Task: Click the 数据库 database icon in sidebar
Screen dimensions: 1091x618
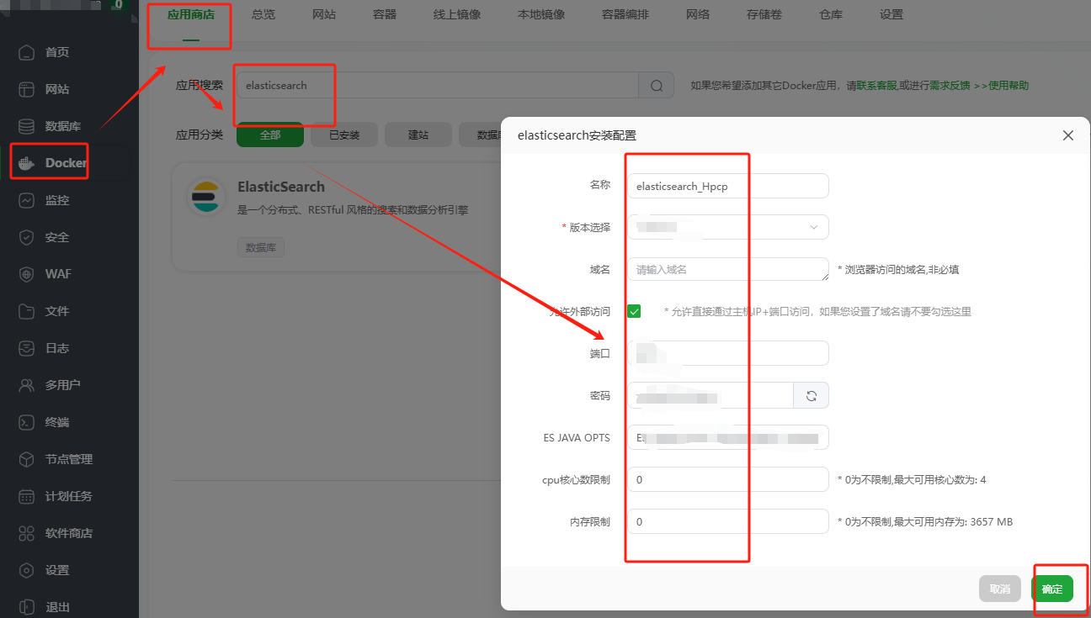Action: click(28, 126)
